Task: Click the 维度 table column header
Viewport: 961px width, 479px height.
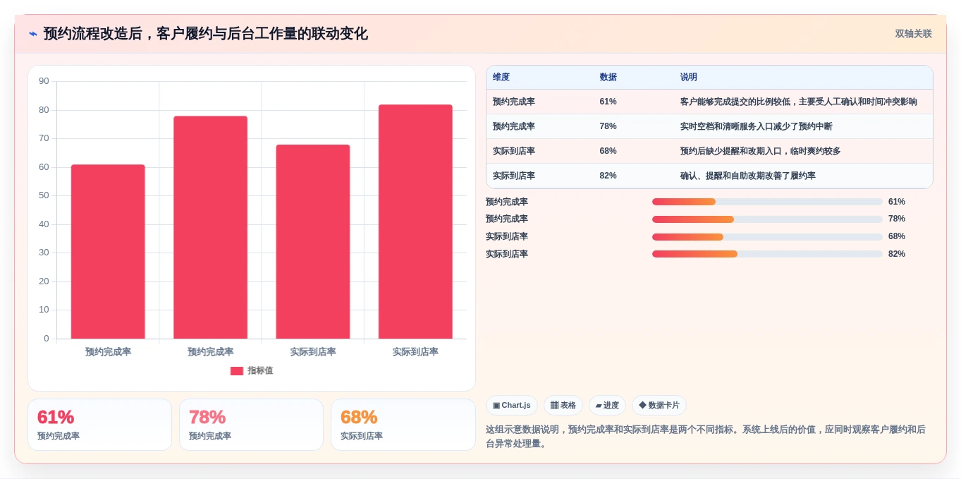Action: (501, 78)
